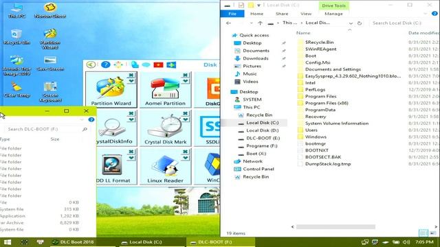Open Quick Access Toolbar dropdown in Local Disk
This screenshot has height=247, width=440.
(x=258, y=5)
